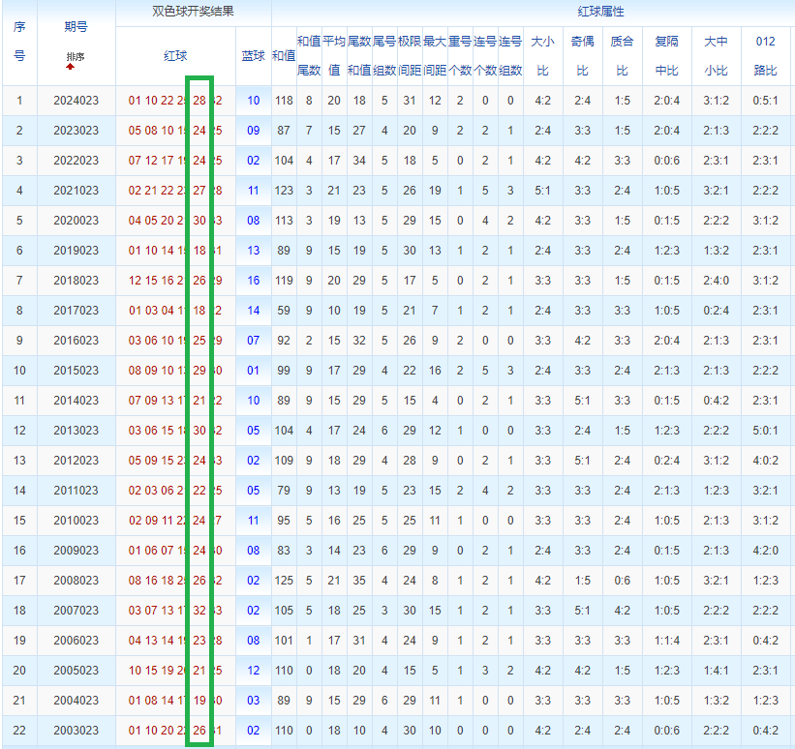Open the 双色球开奖结果 header group
This screenshot has width=795, height=749.
click(x=193, y=12)
